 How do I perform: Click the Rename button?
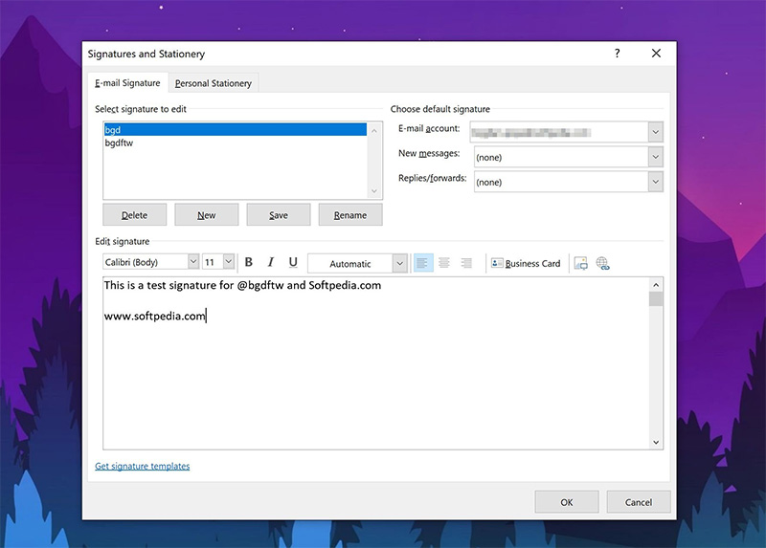pyautogui.click(x=350, y=215)
